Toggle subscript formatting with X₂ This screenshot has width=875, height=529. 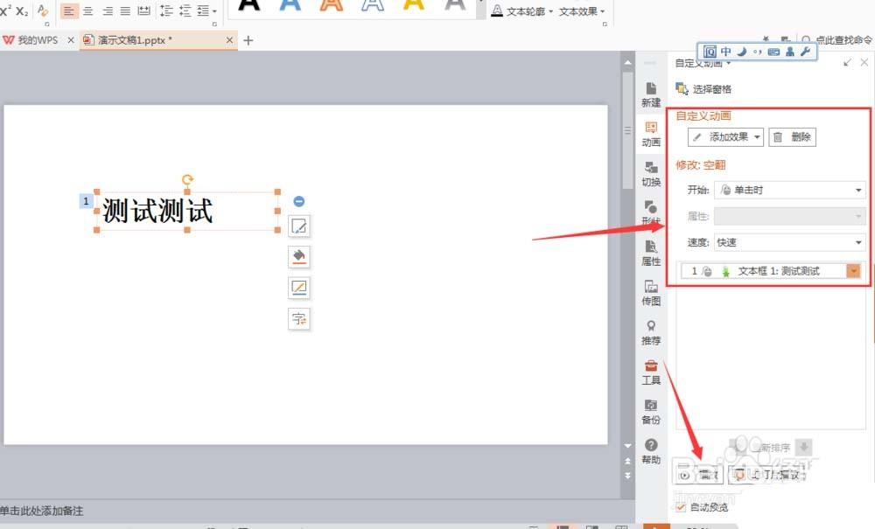coord(19,12)
